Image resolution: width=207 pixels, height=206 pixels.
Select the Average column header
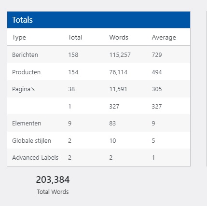[164, 38]
